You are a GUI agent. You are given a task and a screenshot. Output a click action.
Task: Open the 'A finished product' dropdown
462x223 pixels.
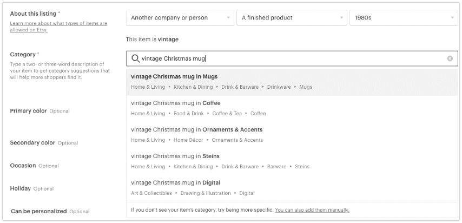(x=292, y=18)
